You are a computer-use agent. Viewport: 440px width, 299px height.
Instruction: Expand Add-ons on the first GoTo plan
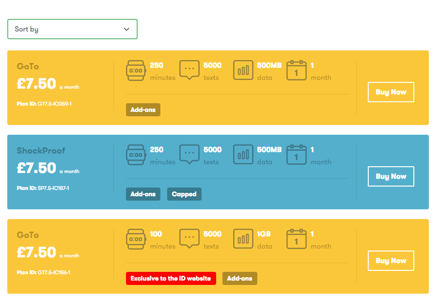pos(143,110)
